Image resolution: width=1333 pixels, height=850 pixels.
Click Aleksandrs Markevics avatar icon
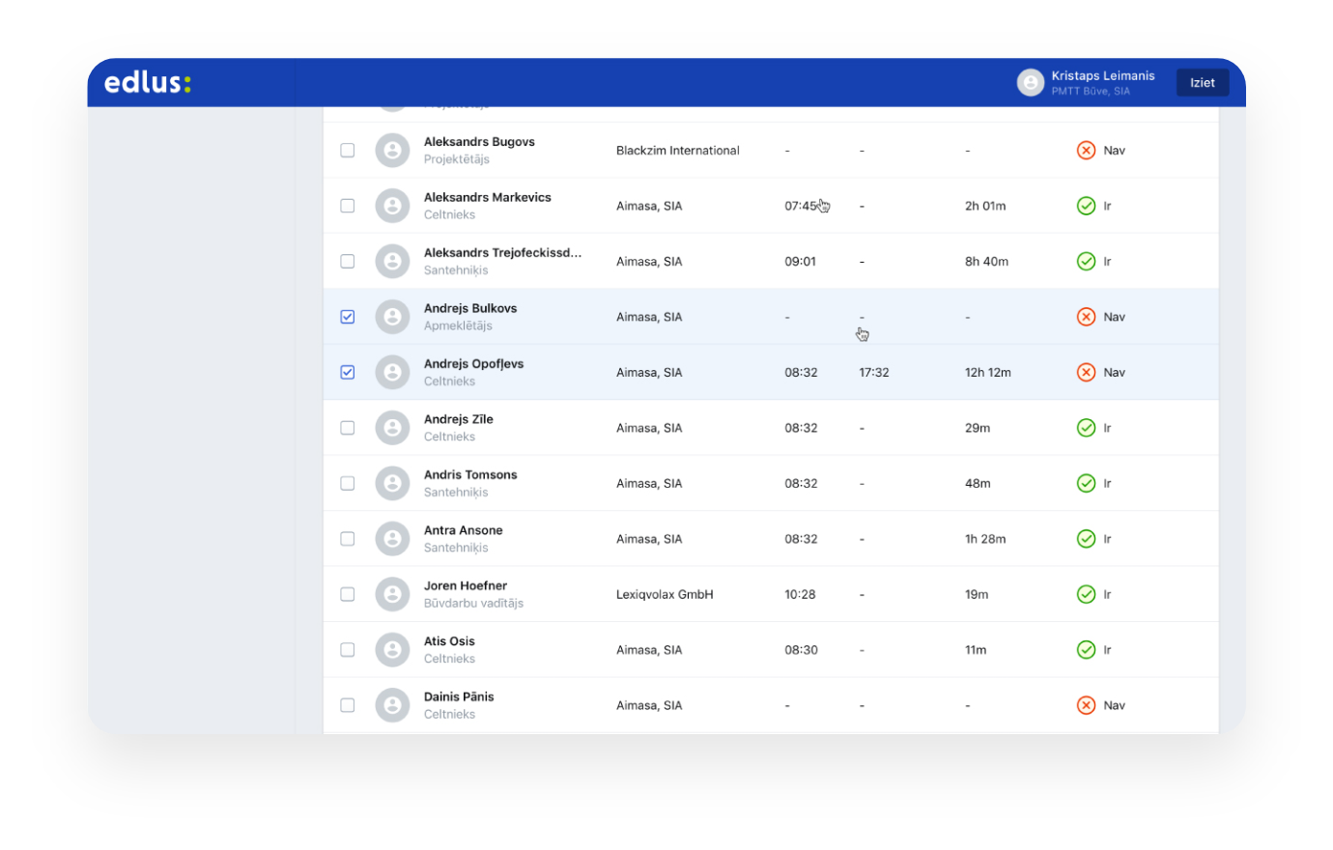tap(392, 206)
